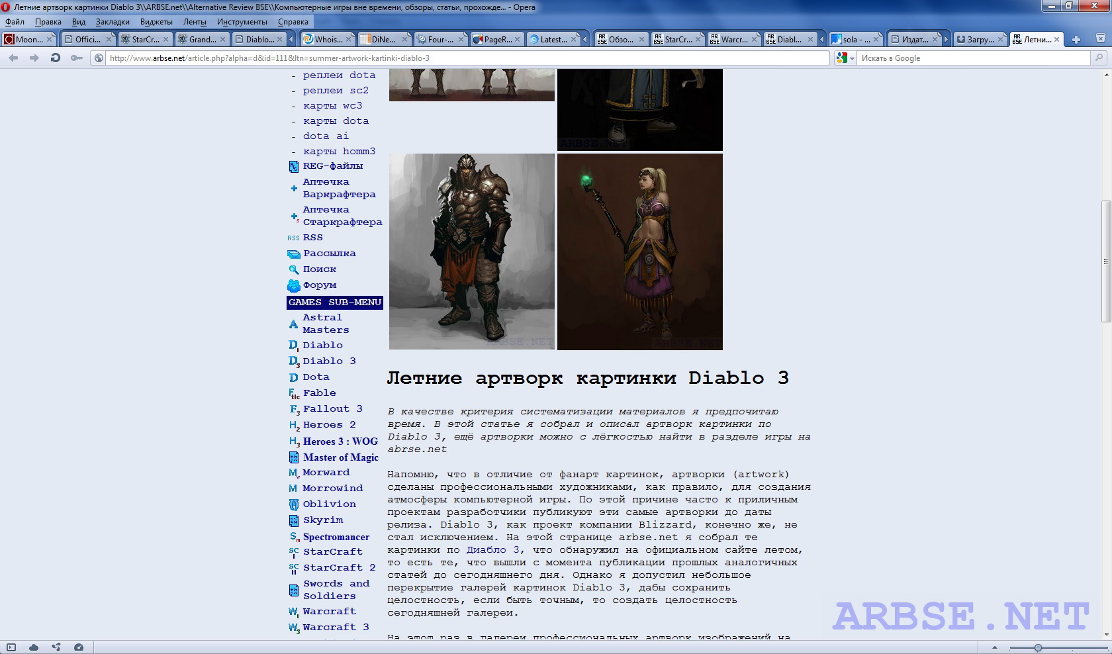This screenshot has width=1112, height=654.
Task: Click the Аптечка Варкрафтера plus icon
Action: (294, 189)
